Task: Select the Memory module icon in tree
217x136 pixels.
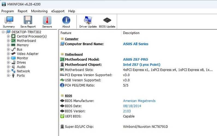Action: coord(13,45)
